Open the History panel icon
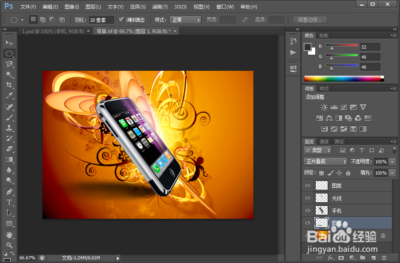 click(x=293, y=41)
